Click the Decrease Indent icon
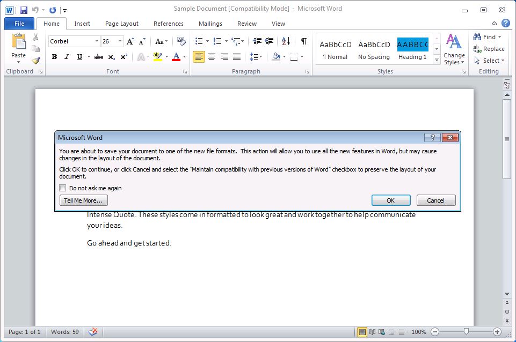The height and width of the screenshot is (342, 516). pyautogui.click(x=257, y=41)
